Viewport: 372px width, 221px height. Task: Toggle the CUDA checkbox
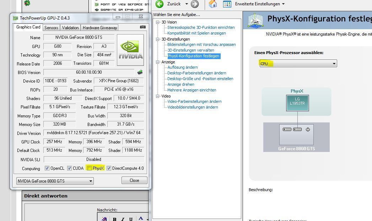pos(69,168)
